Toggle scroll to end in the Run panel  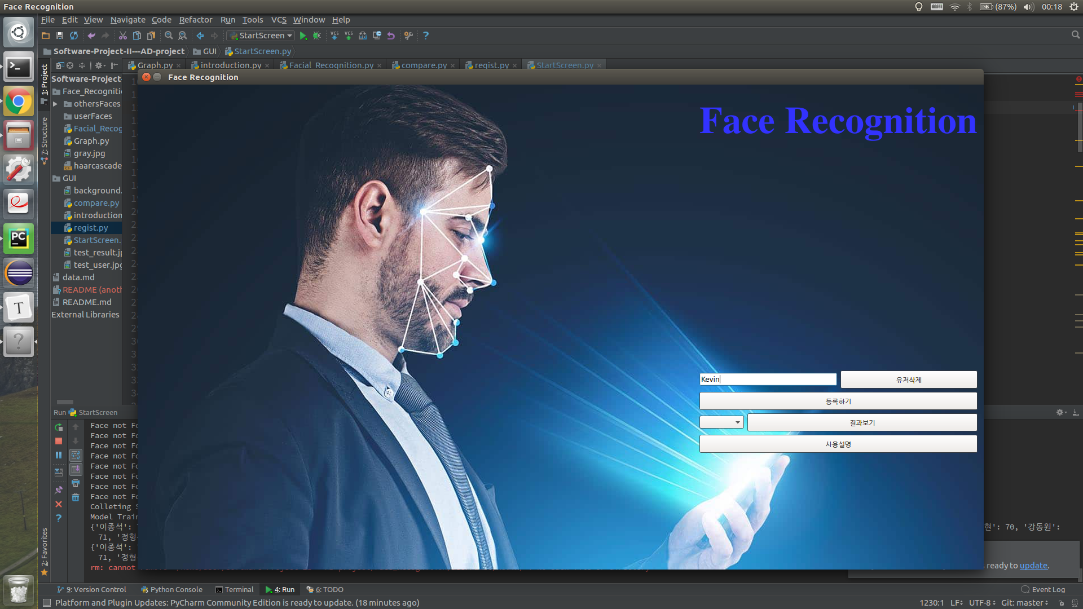[x=76, y=469]
